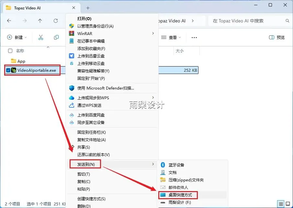The image size is (293, 208).
Task: Choose 共享(S)
Action: click(112, 147)
